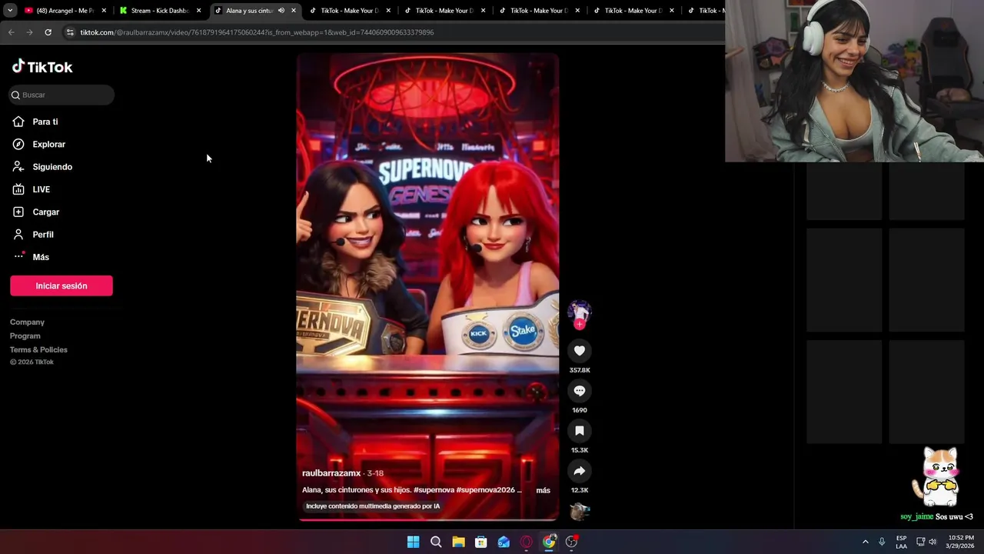Open network and volume quick settings
Image resolution: width=984 pixels, height=554 pixels.
(926, 542)
